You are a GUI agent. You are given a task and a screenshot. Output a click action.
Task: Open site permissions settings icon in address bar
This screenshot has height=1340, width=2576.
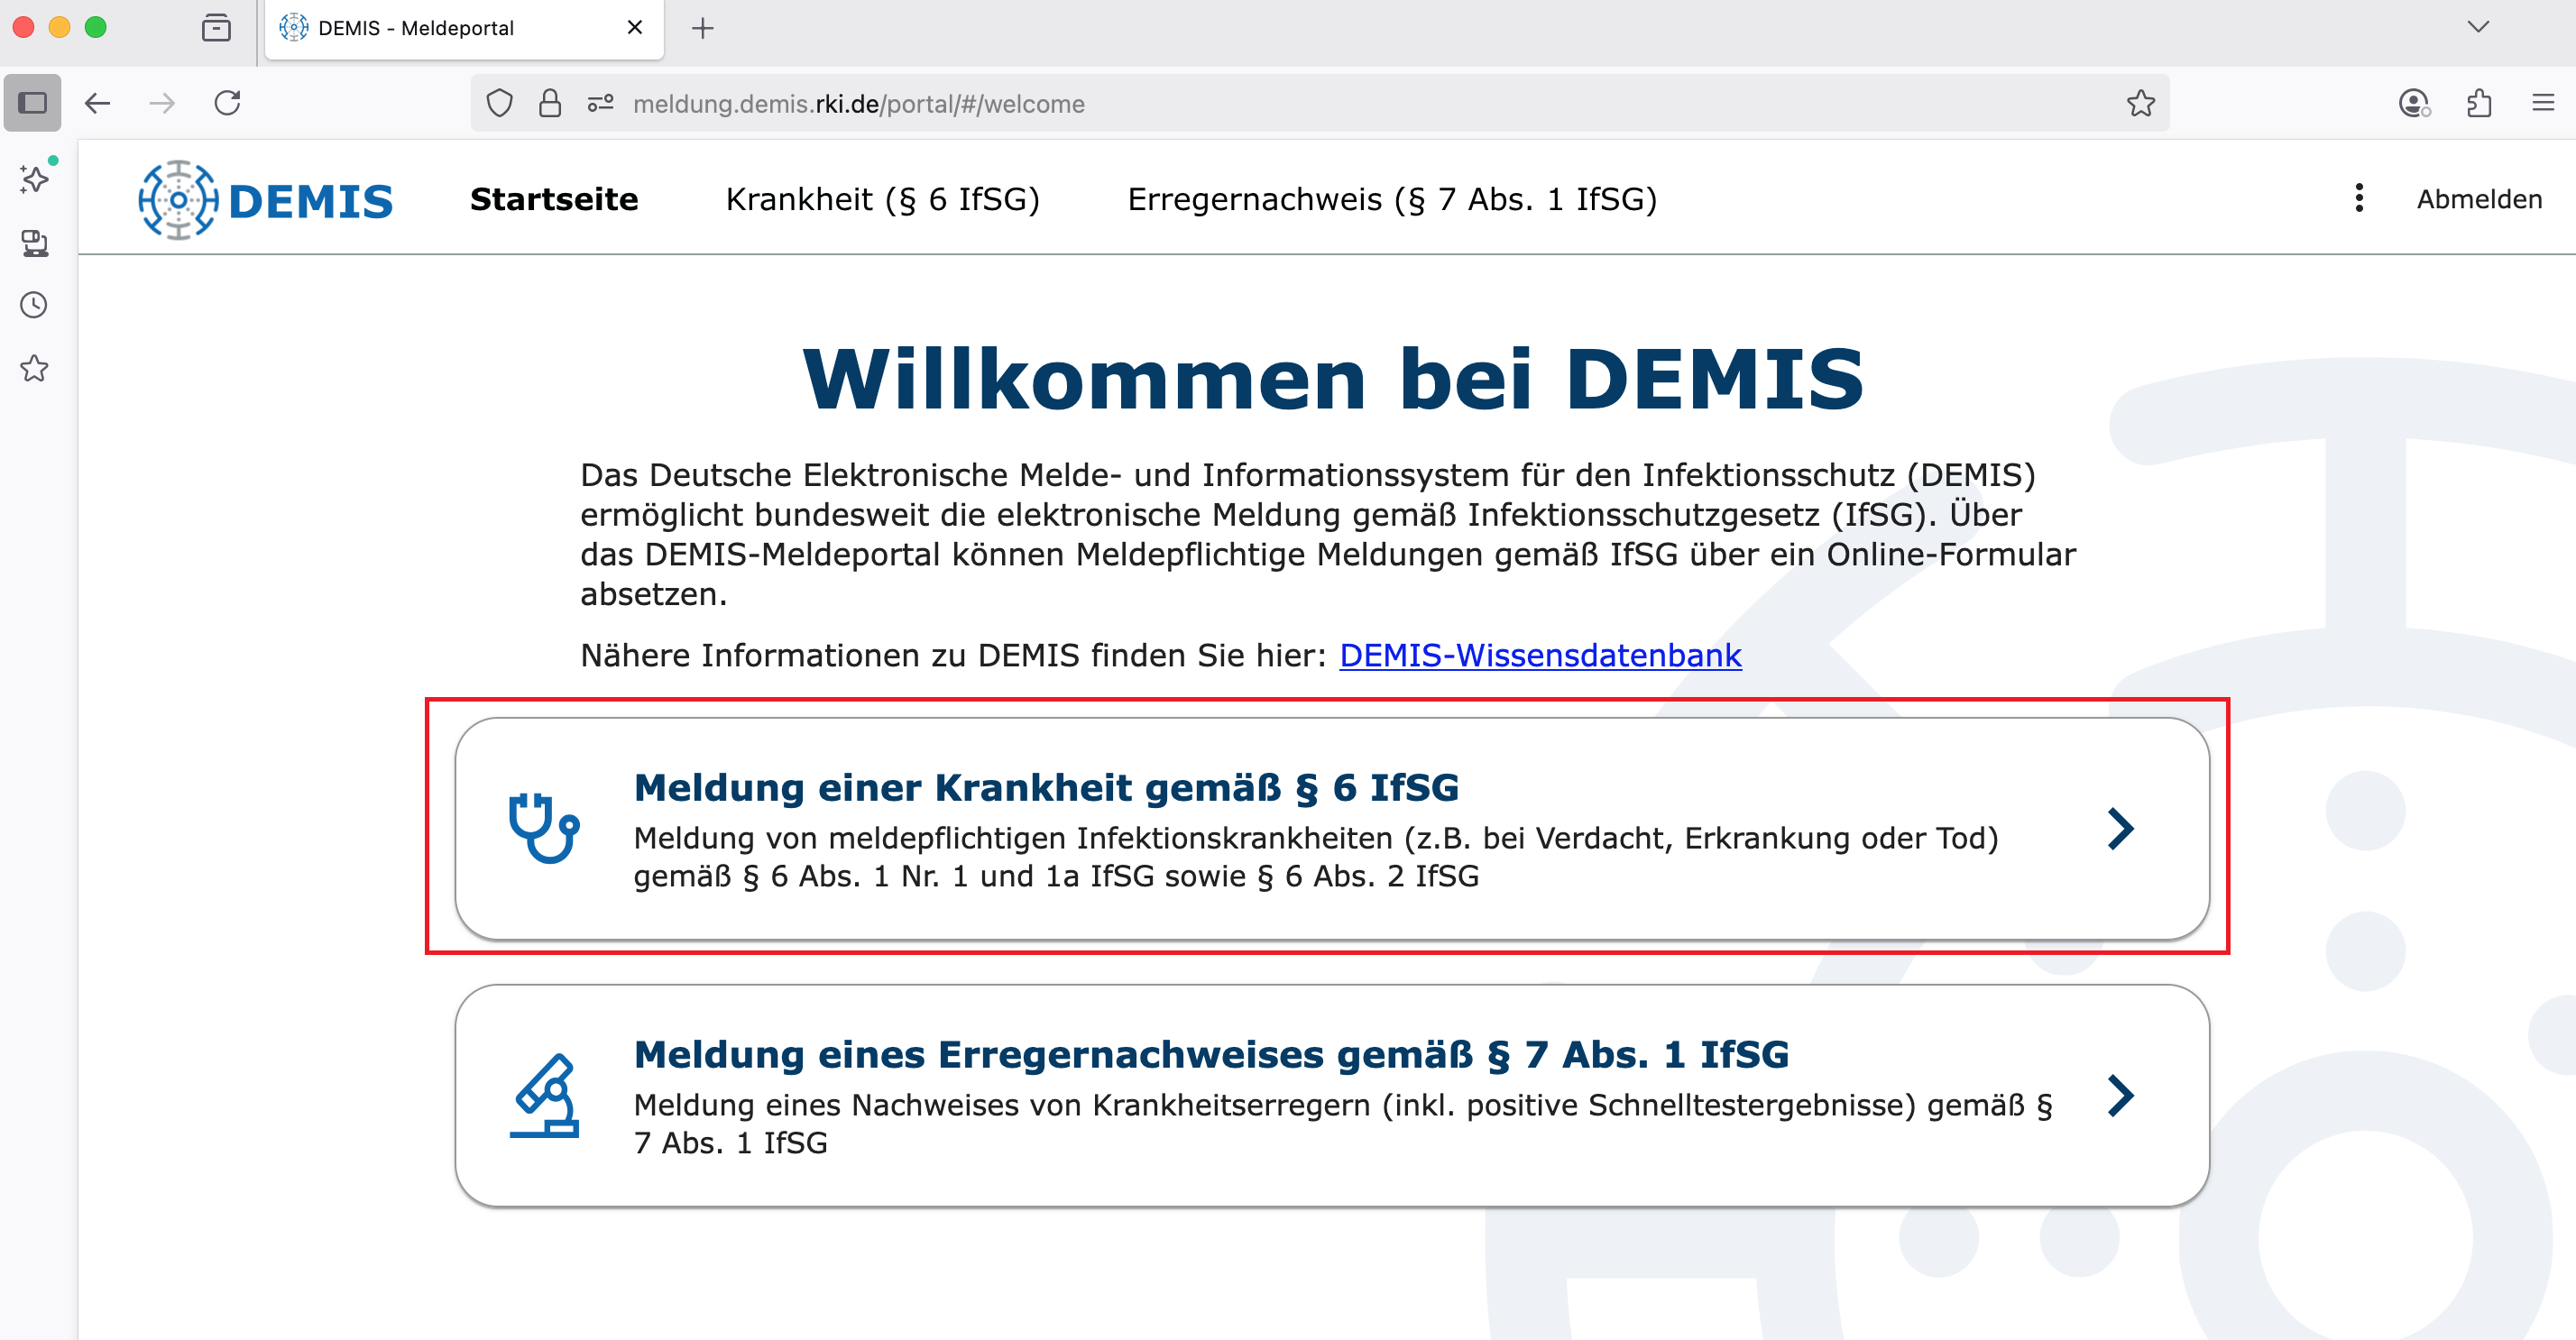600,104
